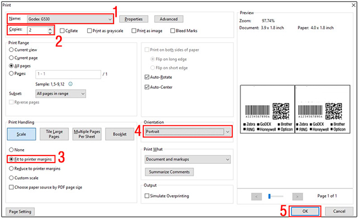Viewport: 358px width, 218px height.
Task: Uncheck the Auto-Rotate checkbox
Action: tap(147, 77)
